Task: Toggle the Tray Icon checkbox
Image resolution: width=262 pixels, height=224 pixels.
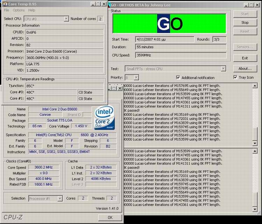Action: (235, 77)
